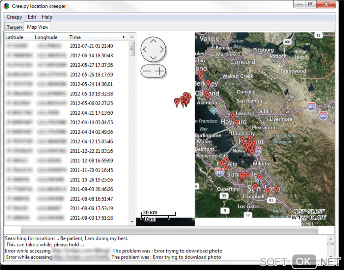Screen dimensions: 344x270
Task: Click the Los Gatos label on the map
Action: (x=249, y=206)
